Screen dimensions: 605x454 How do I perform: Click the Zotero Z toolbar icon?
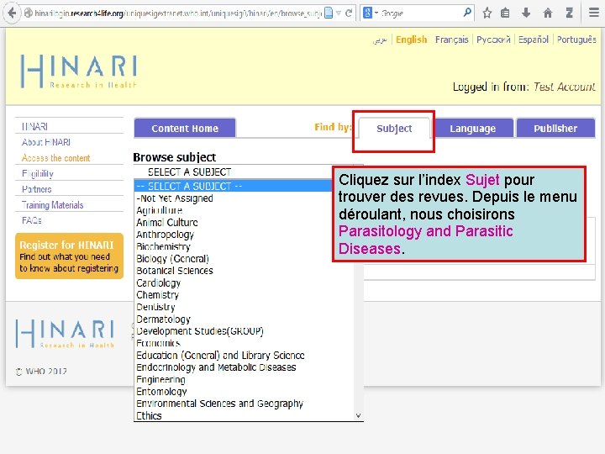coord(569,13)
